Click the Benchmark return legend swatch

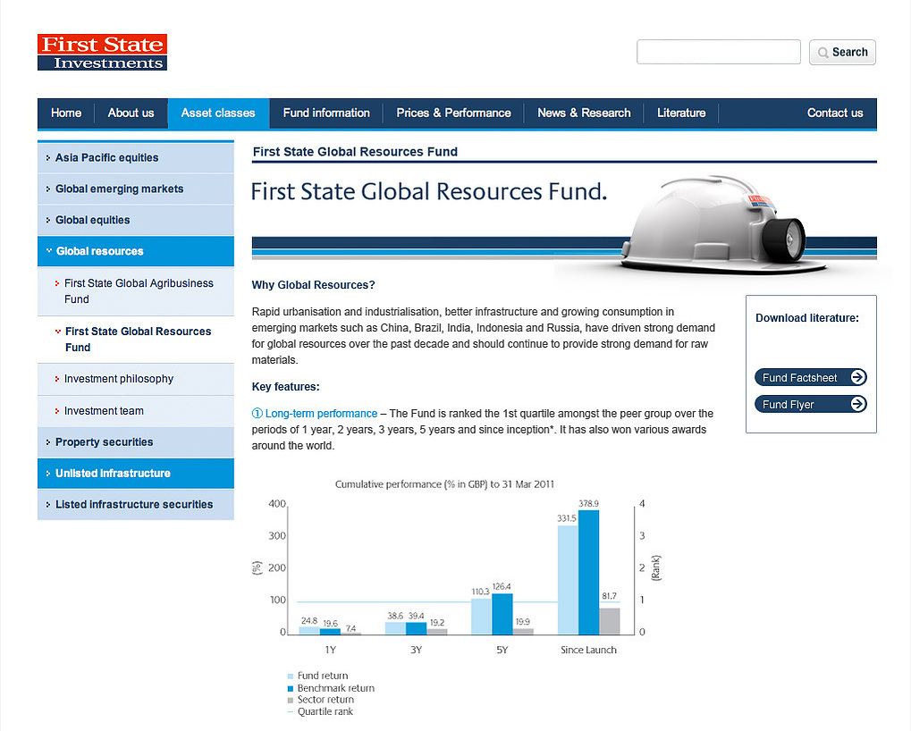291,689
